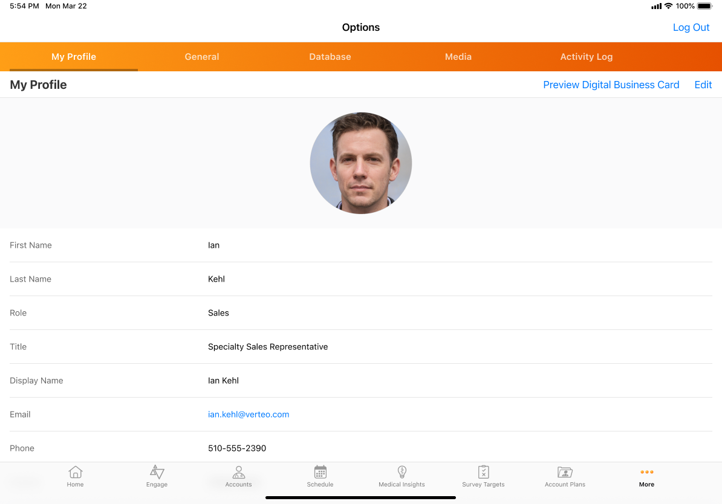
Task: Tap the Account Plans folder icon
Action: 565,473
